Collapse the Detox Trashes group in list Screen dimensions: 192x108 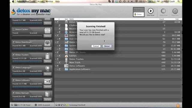[x=56, y=59]
